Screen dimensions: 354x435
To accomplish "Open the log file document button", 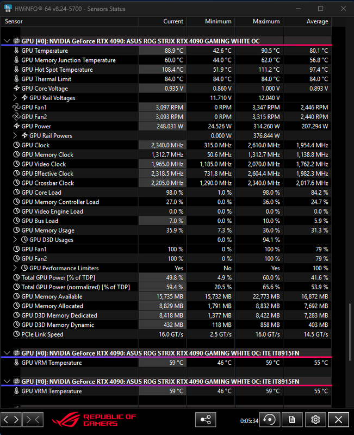I will coord(292,419).
